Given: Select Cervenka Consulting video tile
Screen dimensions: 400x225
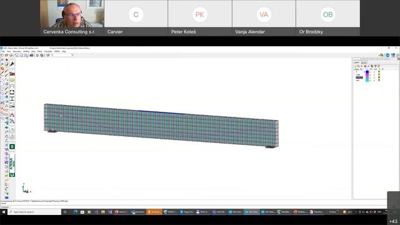Looking at the screenshot, I should click(x=72, y=18).
